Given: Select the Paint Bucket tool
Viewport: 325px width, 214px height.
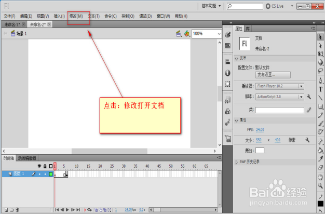Looking at the screenshot, I should coord(320,150).
